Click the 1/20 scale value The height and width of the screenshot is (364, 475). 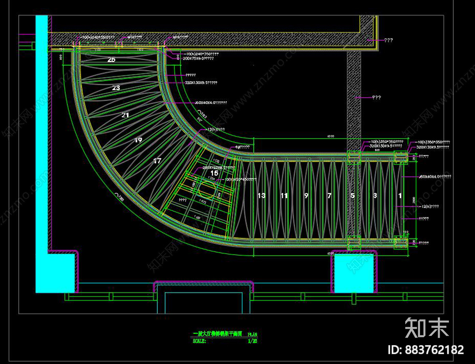pyautogui.click(x=252, y=341)
